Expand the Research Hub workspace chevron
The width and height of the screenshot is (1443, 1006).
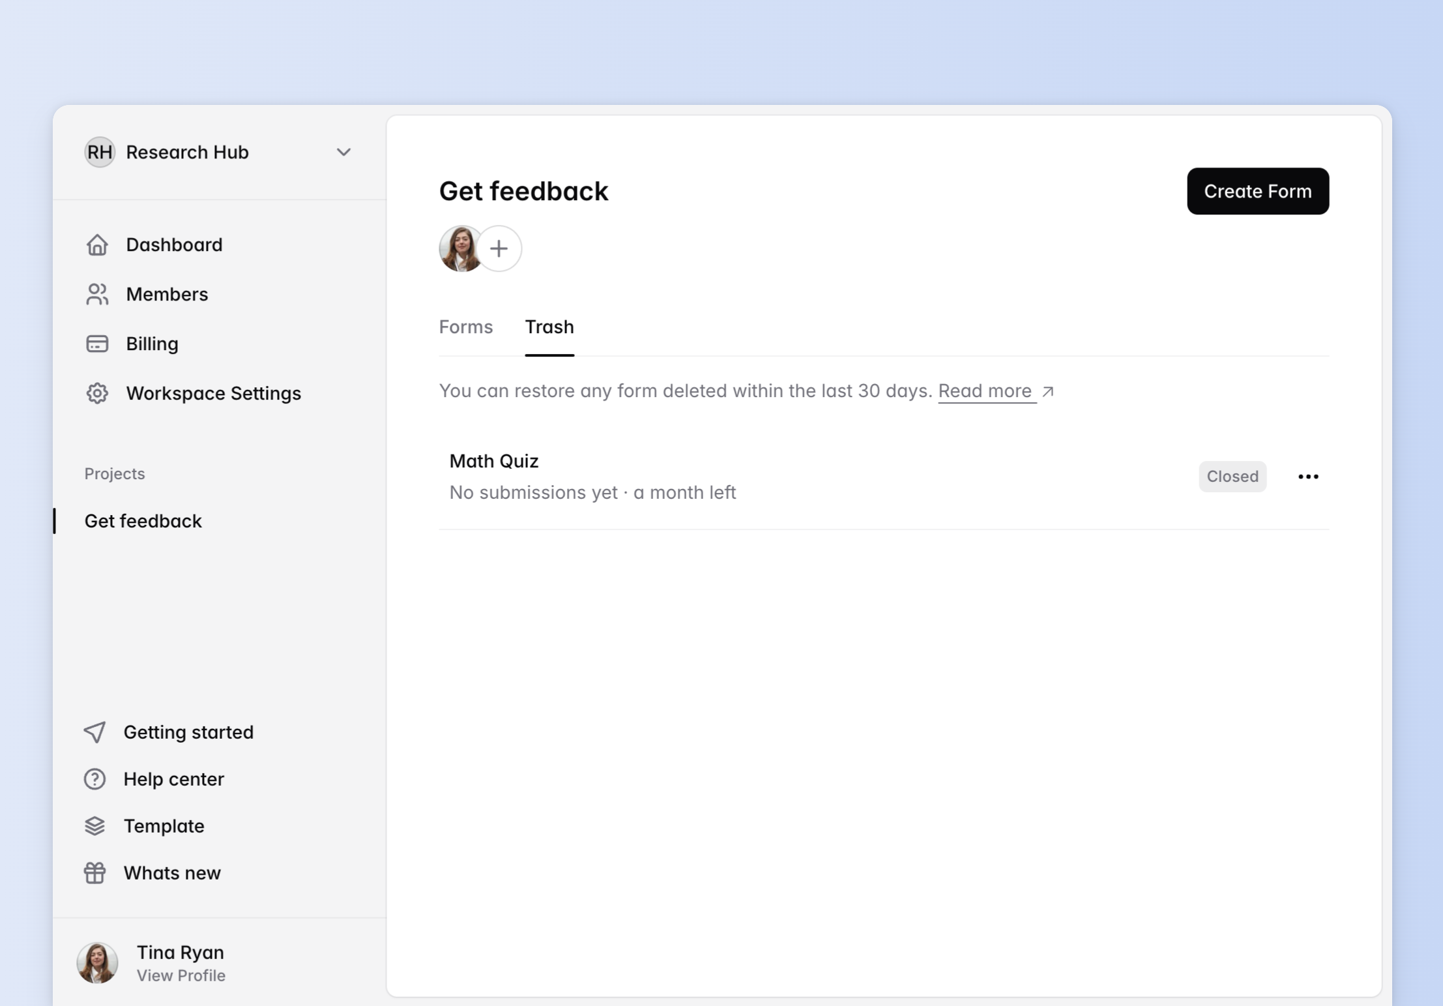[343, 152]
